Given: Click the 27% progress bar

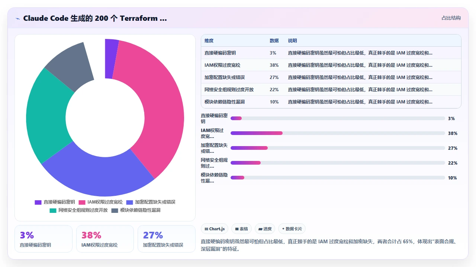Looking at the screenshot, I should click(x=338, y=148).
